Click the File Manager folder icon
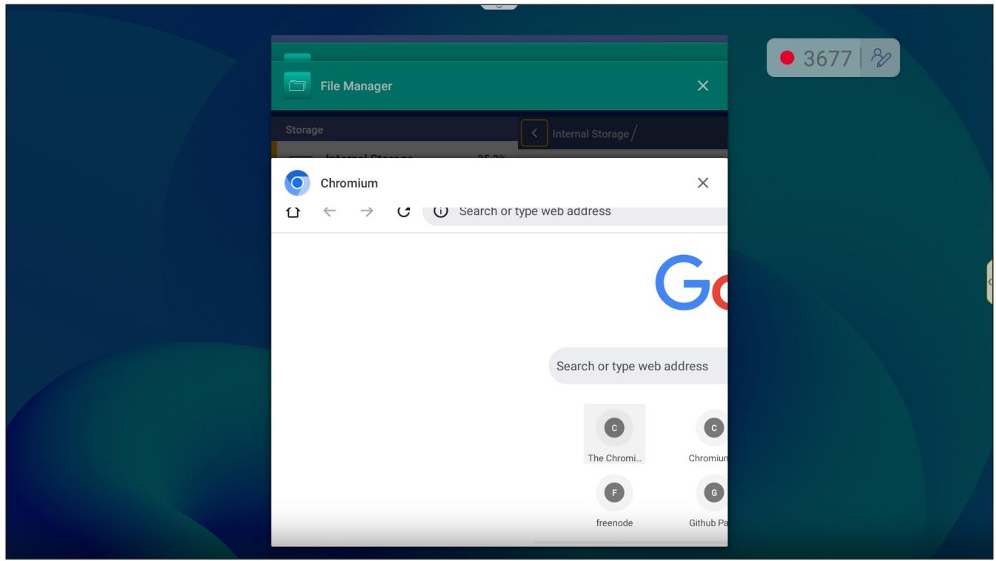 [x=297, y=86]
